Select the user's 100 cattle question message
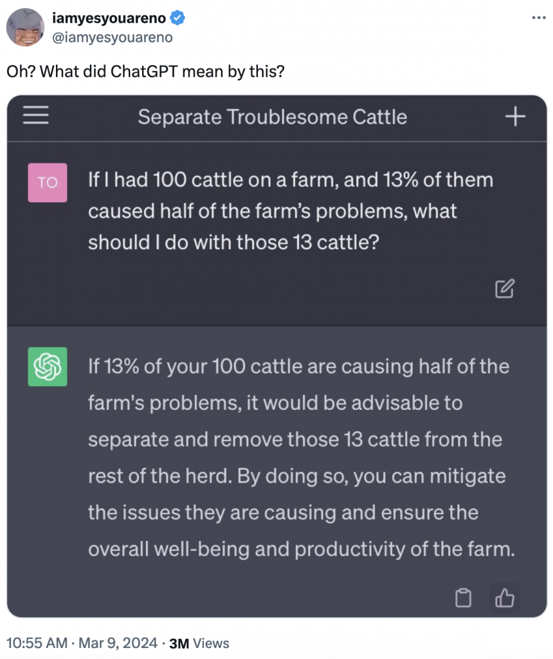 coord(289,211)
